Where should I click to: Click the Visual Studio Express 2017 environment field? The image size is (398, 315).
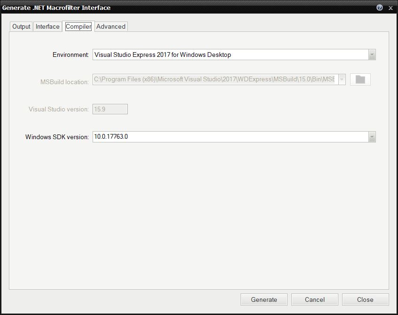(x=230, y=55)
